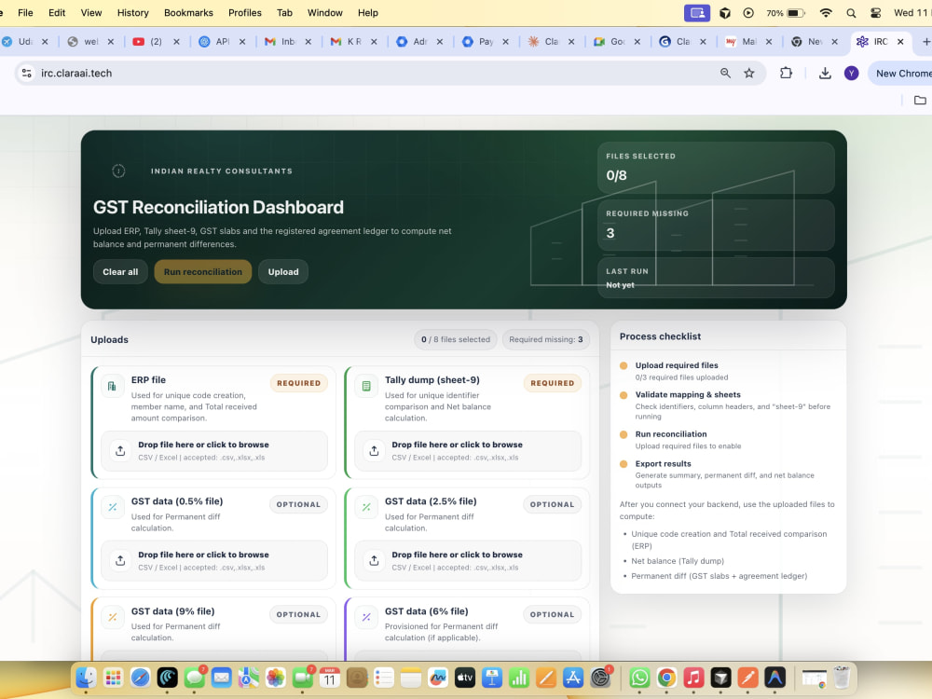Screen dimensions: 932x699
Task: Open the View menu
Action: (x=91, y=12)
